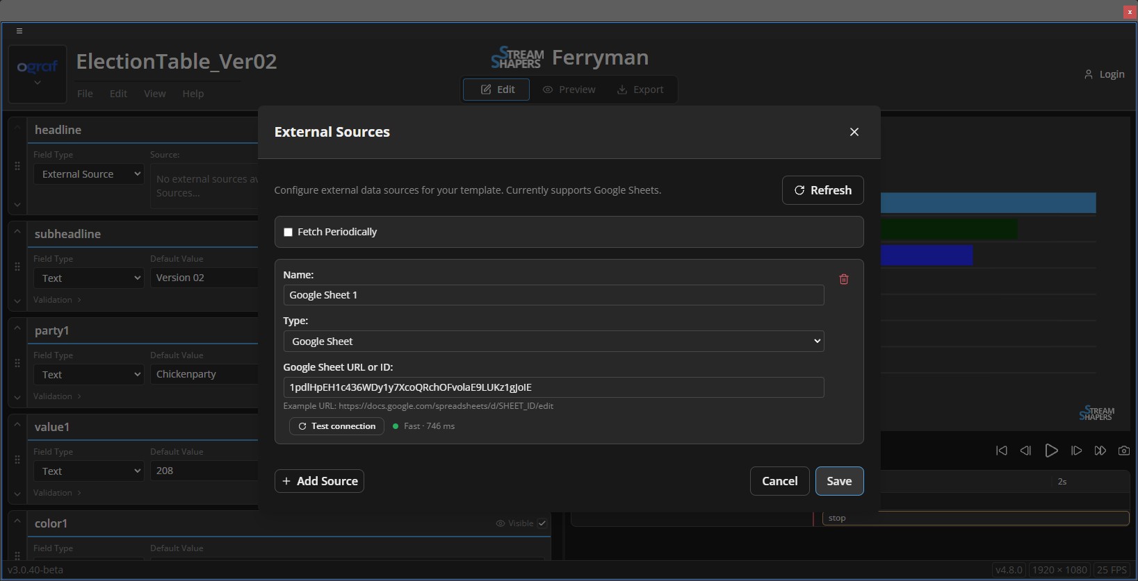Click the Login link
The width and height of the screenshot is (1138, 581).
click(x=1112, y=74)
